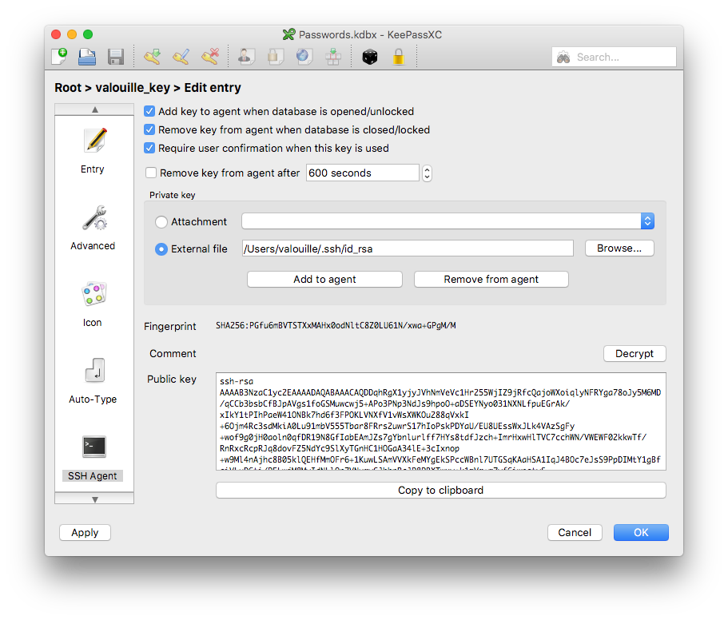Open the Icon section in sidebar
This screenshot has width=728, height=620.
pos(93,304)
